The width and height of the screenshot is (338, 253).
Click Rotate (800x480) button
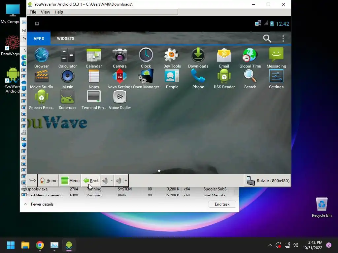tap(267, 181)
